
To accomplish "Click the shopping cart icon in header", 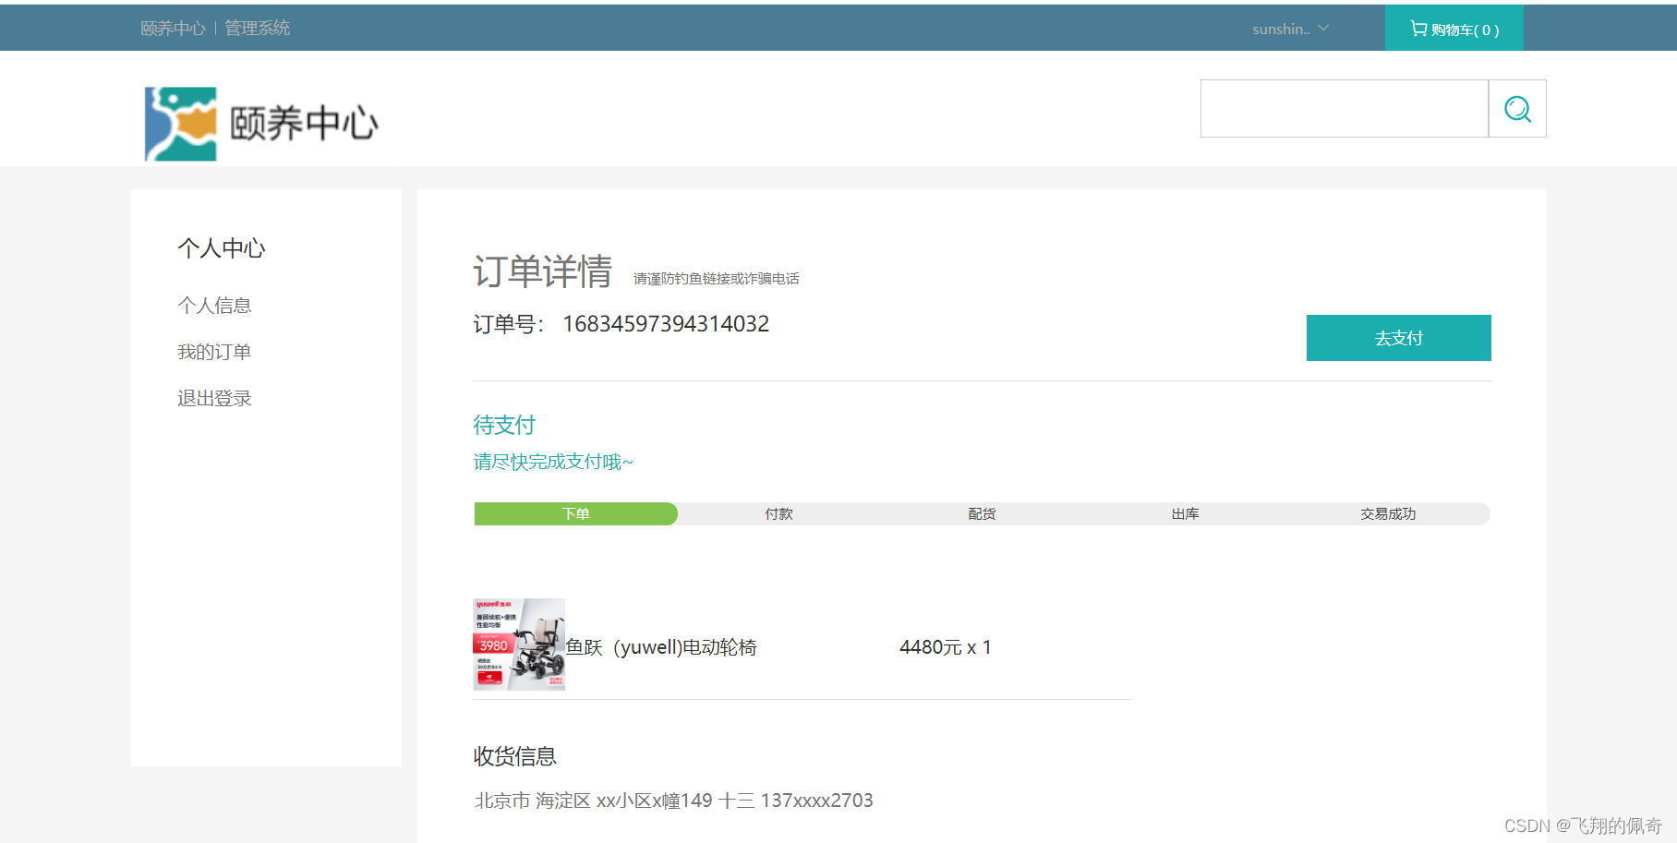I will (x=1418, y=28).
